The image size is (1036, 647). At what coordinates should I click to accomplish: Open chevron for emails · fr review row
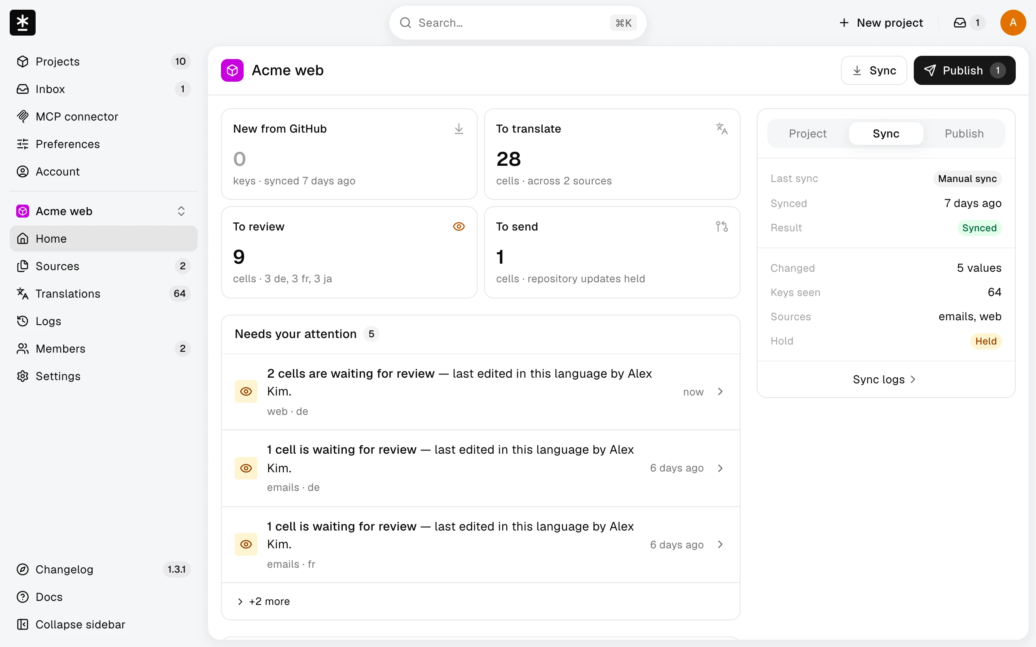pos(720,544)
